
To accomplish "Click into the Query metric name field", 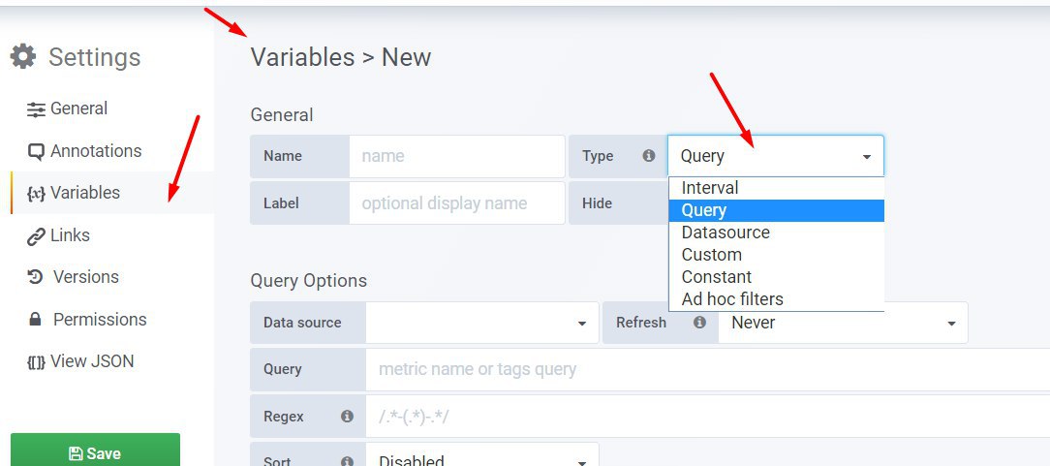I will [x=708, y=369].
